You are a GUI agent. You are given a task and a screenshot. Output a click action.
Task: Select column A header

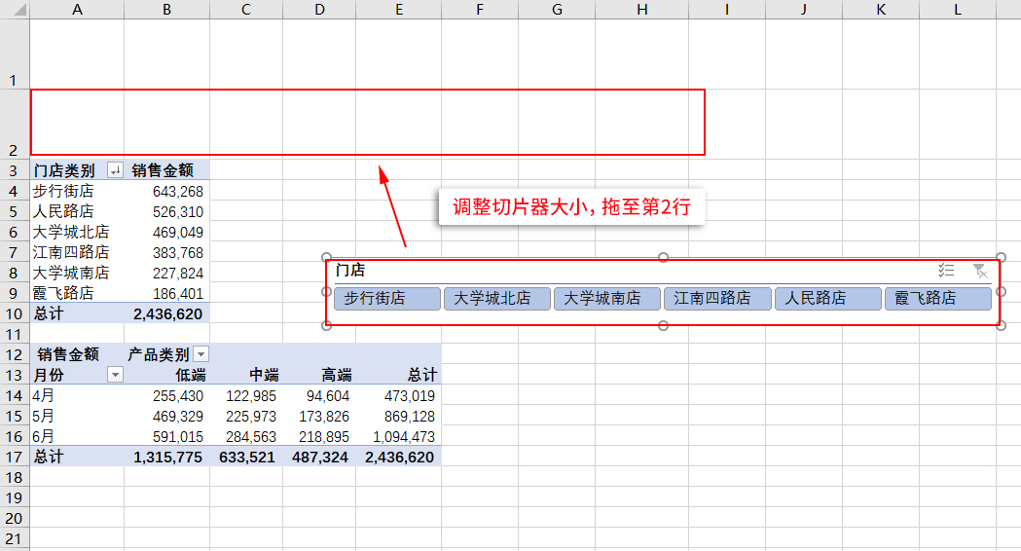(77, 9)
